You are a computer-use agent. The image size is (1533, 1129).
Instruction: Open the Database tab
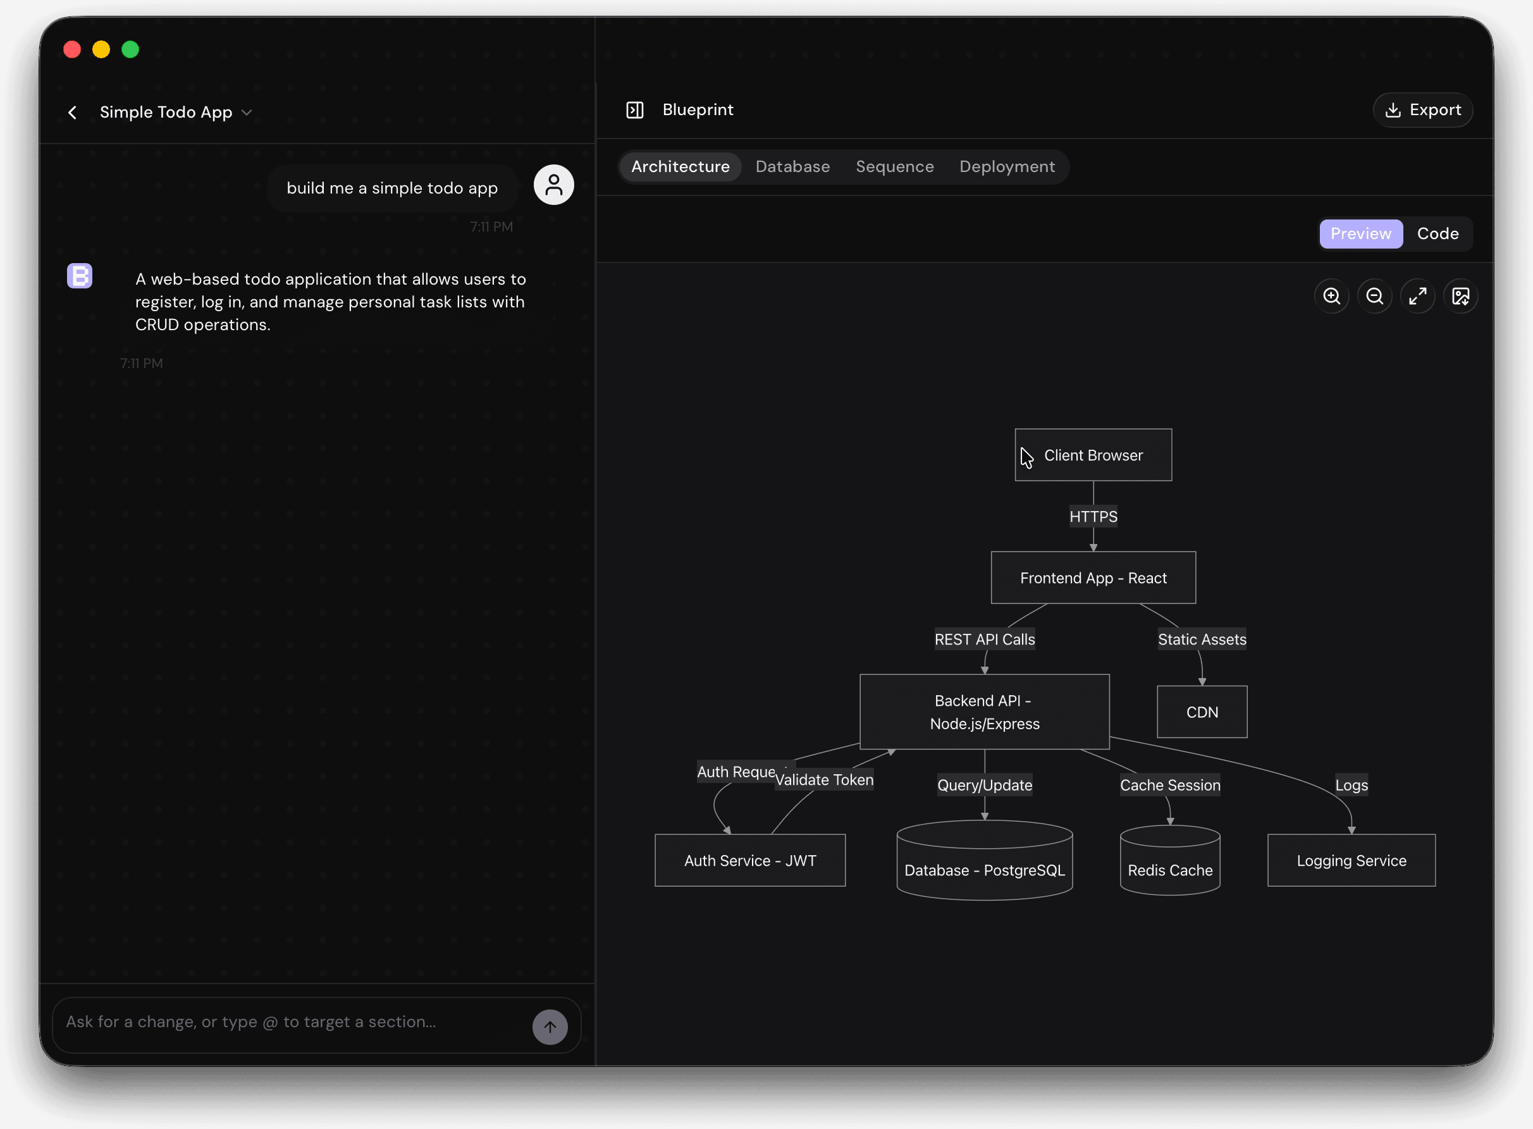point(792,167)
